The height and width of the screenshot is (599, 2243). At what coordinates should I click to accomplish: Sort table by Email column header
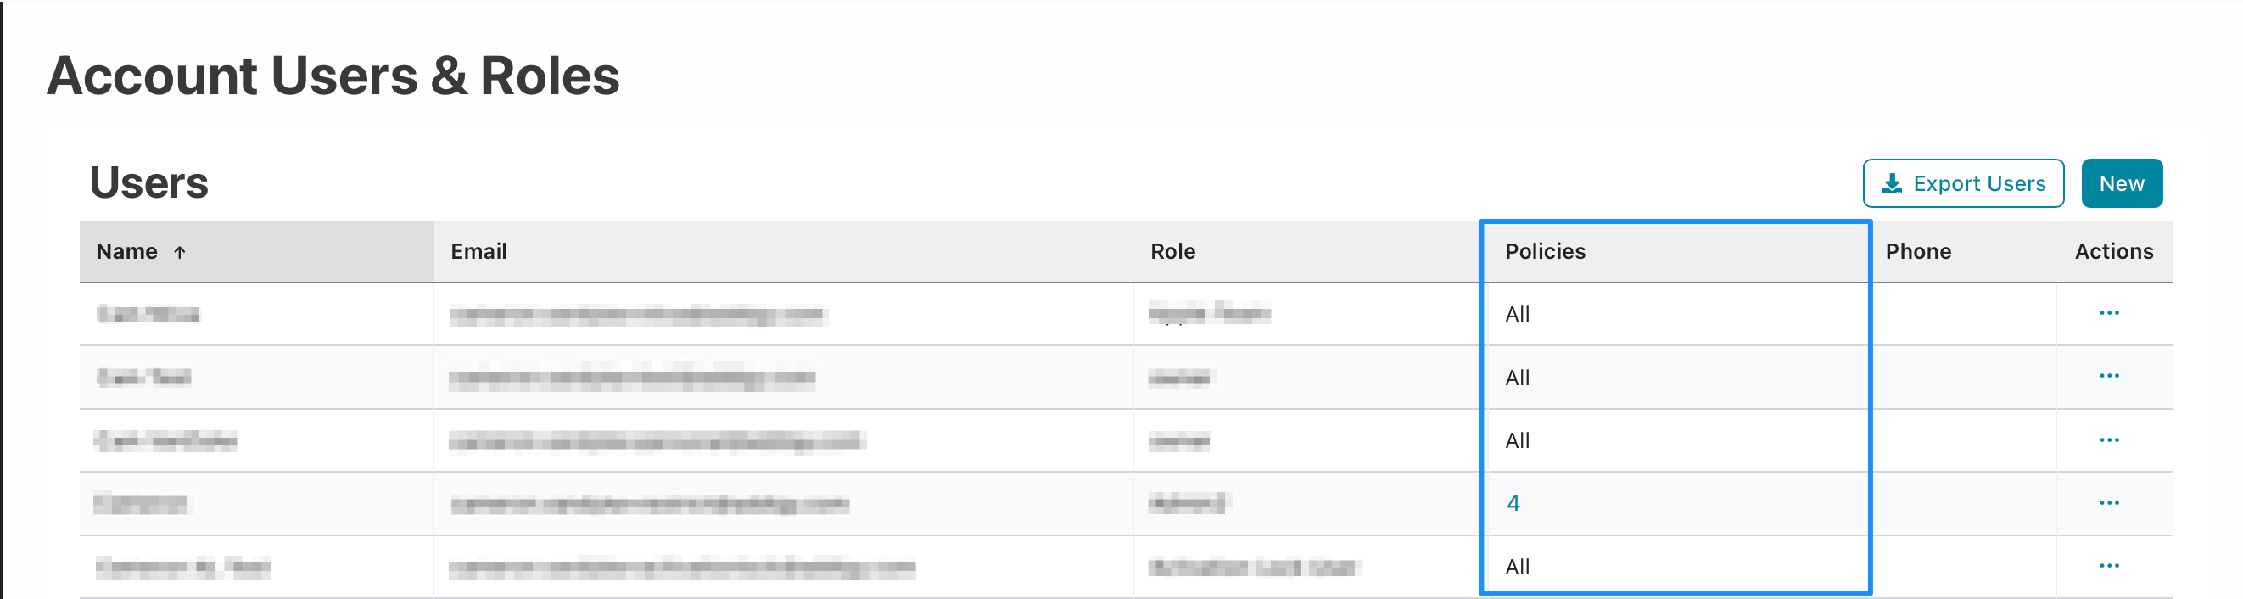pos(478,252)
